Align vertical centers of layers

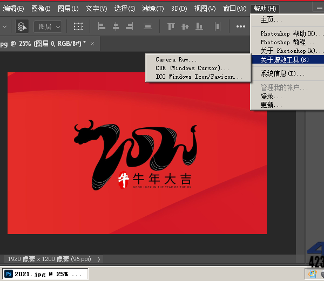click(186, 26)
